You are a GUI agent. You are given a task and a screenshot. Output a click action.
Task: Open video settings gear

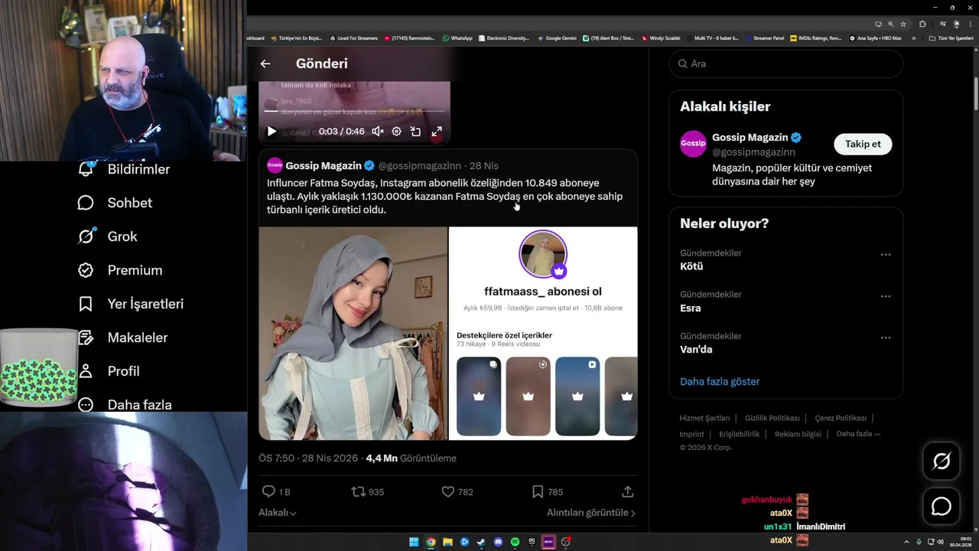[396, 132]
